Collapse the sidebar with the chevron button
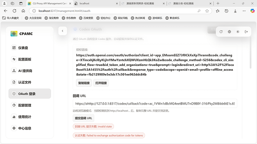 coord(63,31)
